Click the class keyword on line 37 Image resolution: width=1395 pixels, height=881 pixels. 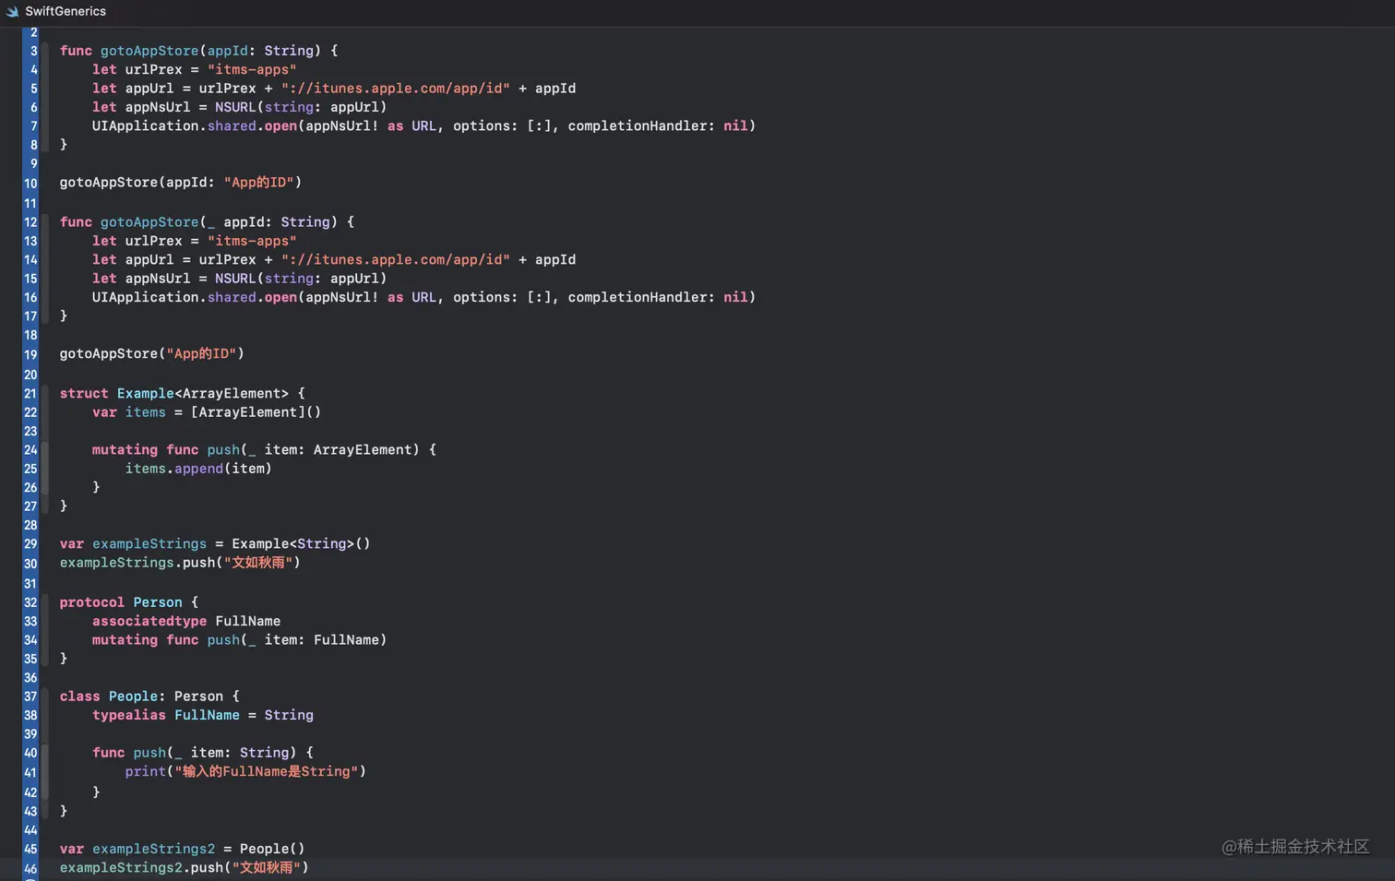click(x=80, y=696)
